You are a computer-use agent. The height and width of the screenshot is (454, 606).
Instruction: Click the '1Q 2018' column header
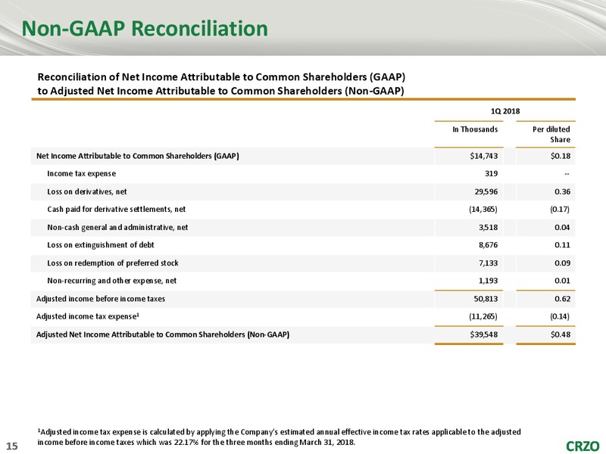pos(505,111)
